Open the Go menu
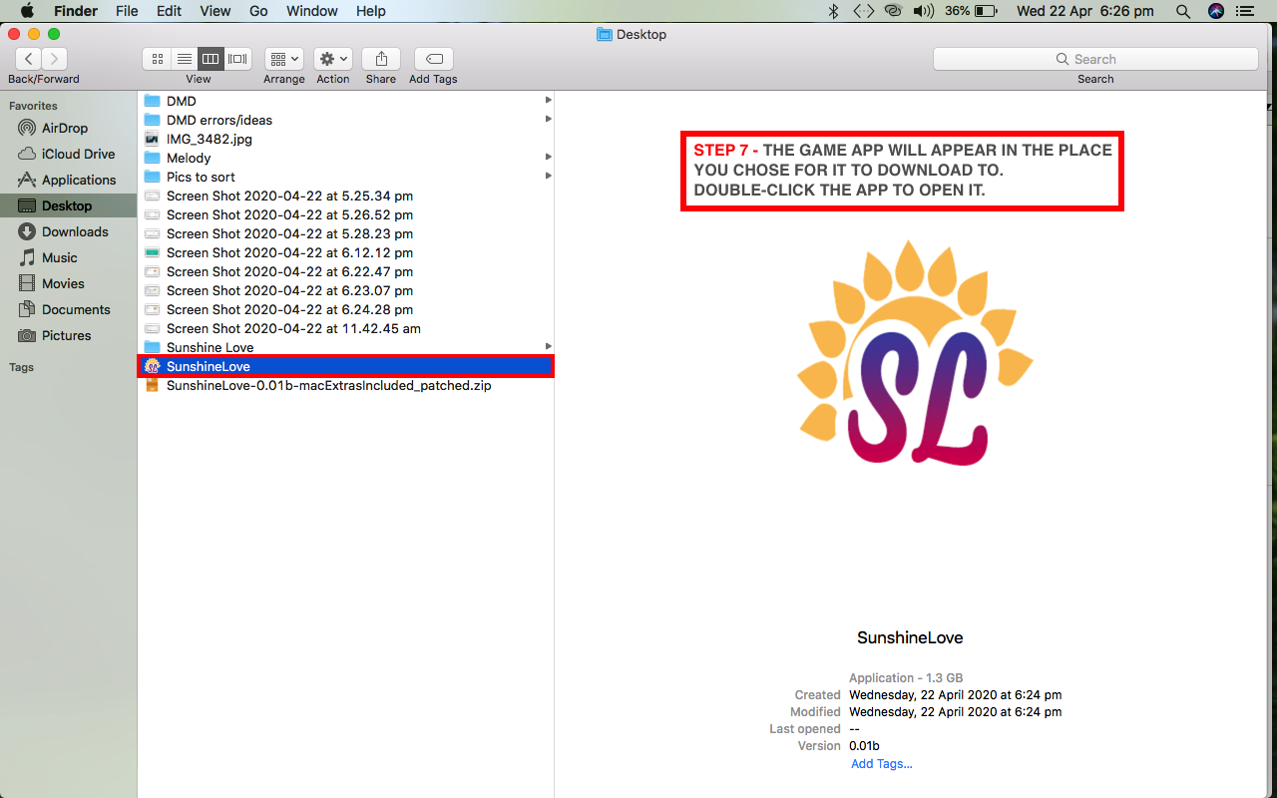 coord(258,11)
